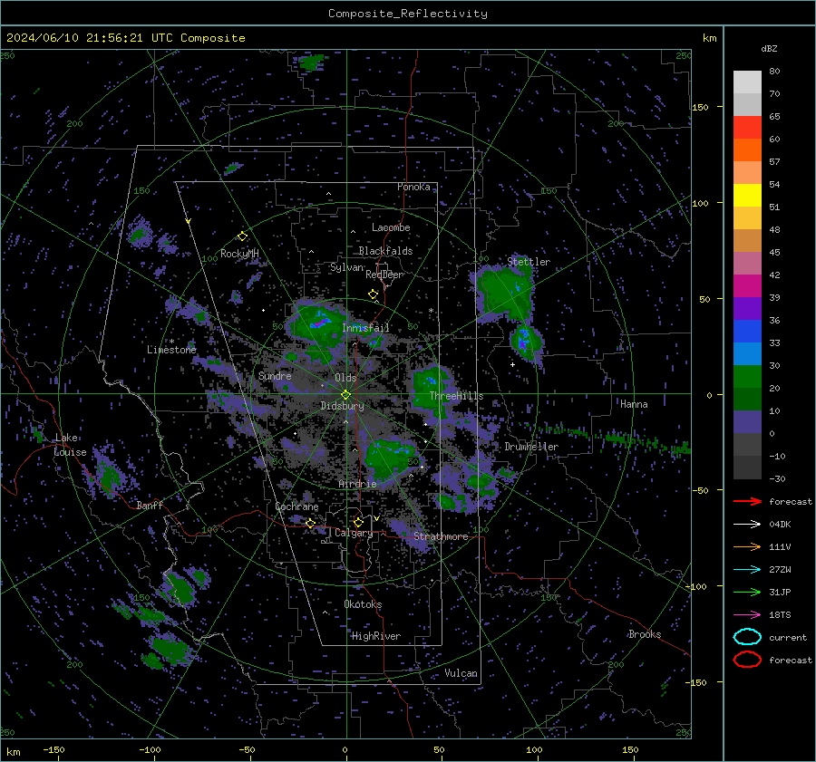The image size is (816, 762).
Task: Click the Innisfail city label
Action: [365, 328]
